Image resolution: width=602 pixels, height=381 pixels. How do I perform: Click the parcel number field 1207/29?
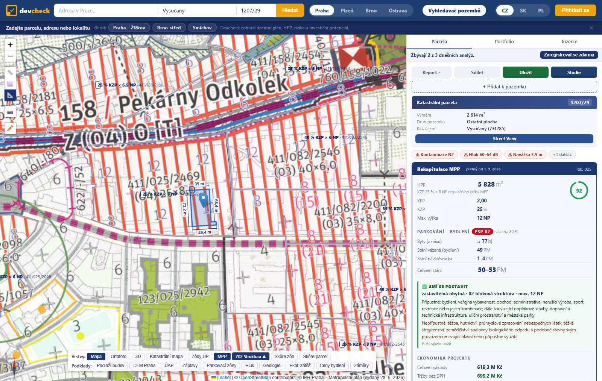click(256, 11)
